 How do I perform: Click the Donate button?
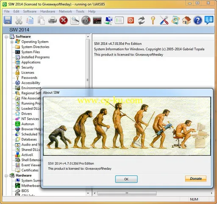point(196,179)
